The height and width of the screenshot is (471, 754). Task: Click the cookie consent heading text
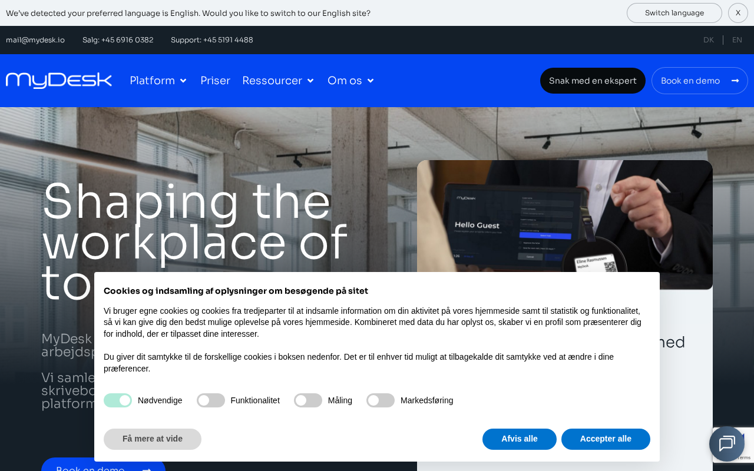(236, 291)
